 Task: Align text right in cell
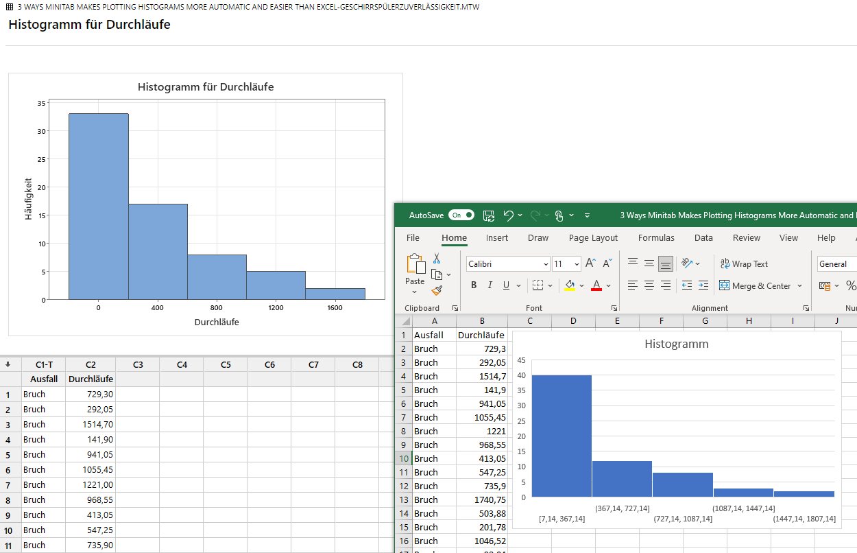pos(665,285)
